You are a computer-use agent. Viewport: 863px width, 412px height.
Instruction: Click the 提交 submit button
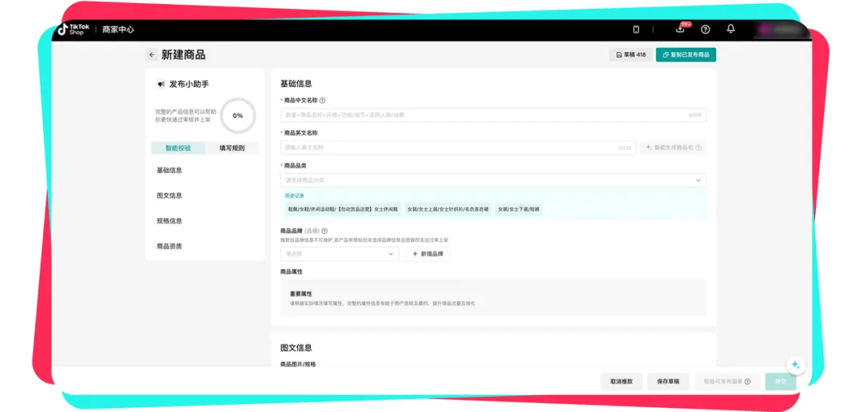pos(781,381)
